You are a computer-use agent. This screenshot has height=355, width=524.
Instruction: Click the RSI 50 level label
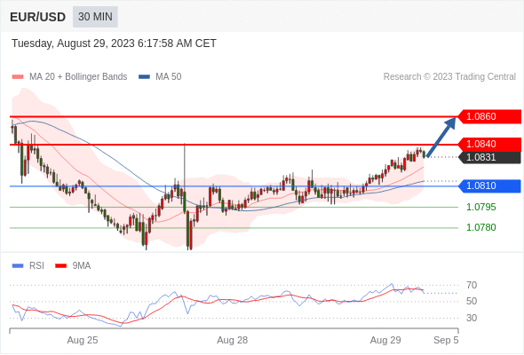(472, 301)
